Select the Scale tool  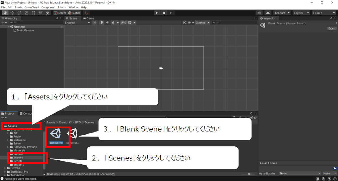click(x=26, y=13)
